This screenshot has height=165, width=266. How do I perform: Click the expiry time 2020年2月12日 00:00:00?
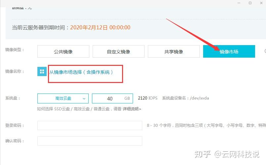coord(100,28)
